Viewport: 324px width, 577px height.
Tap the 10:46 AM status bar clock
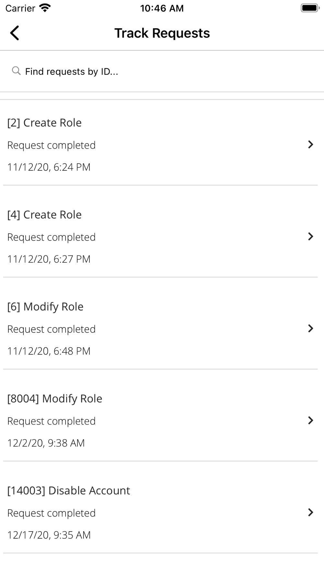[x=162, y=8]
